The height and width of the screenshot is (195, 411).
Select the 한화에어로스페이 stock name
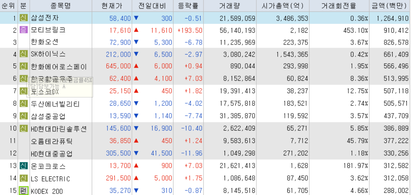click(x=59, y=67)
